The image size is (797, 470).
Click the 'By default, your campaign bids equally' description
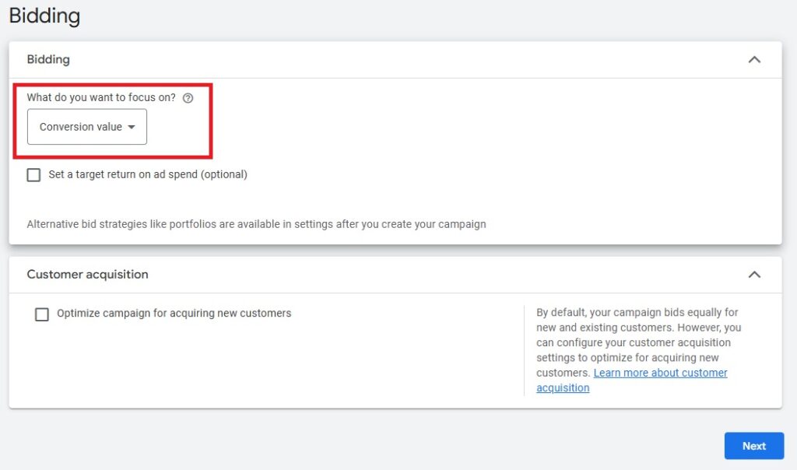(x=638, y=349)
